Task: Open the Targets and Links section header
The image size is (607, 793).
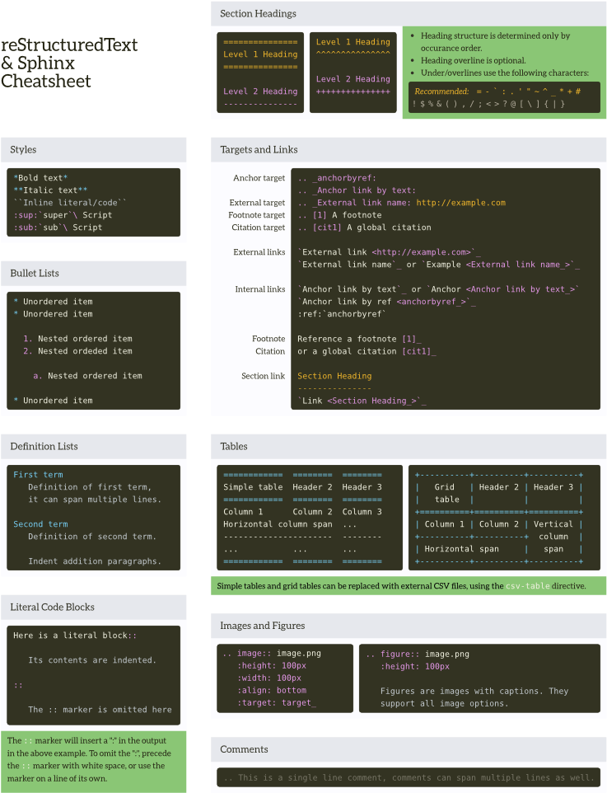Action: tap(259, 149)
